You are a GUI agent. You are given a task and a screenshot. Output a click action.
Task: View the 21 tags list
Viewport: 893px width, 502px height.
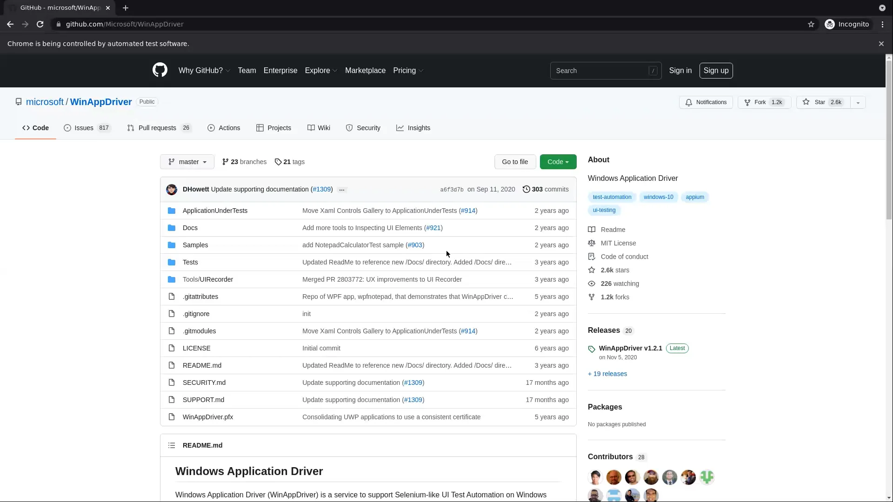click(x=289, y=162)
